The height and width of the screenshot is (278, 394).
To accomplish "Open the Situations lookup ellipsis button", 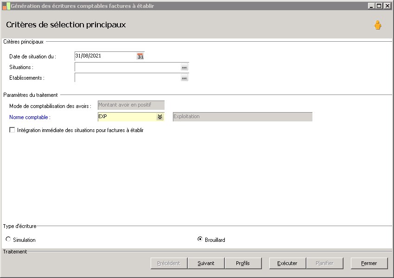I will coord(184,67).
